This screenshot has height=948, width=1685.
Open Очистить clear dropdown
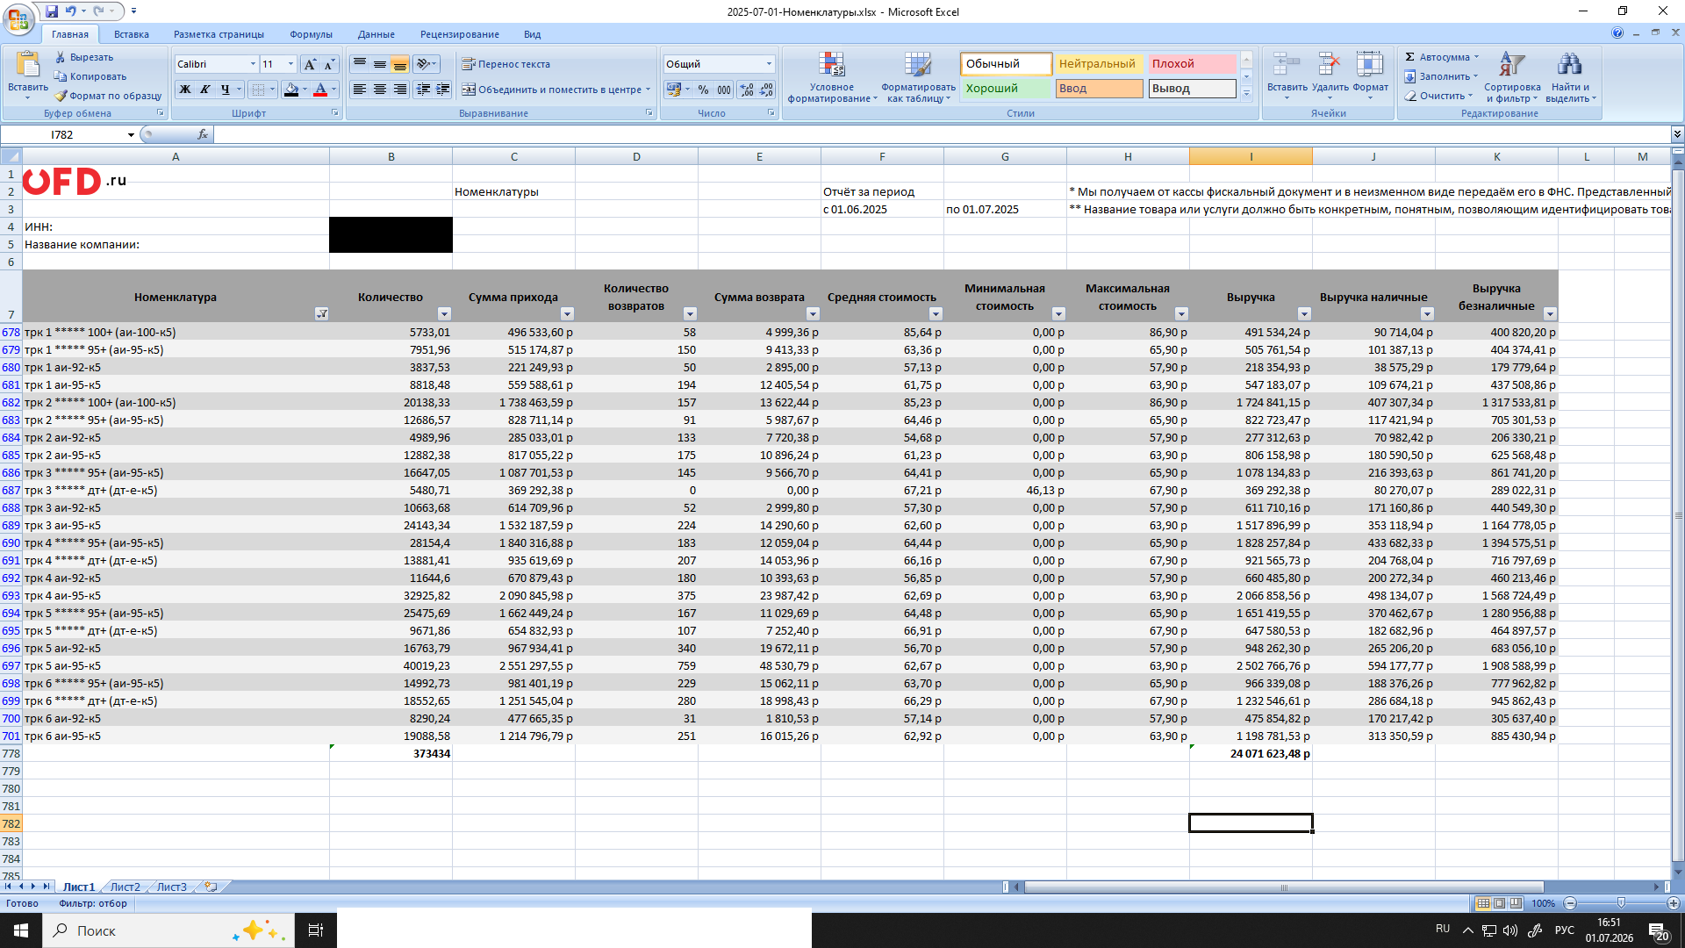(1438, 96)
